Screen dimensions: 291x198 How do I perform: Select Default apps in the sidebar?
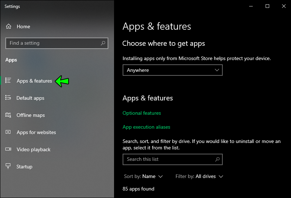click(x=30, y=98)
